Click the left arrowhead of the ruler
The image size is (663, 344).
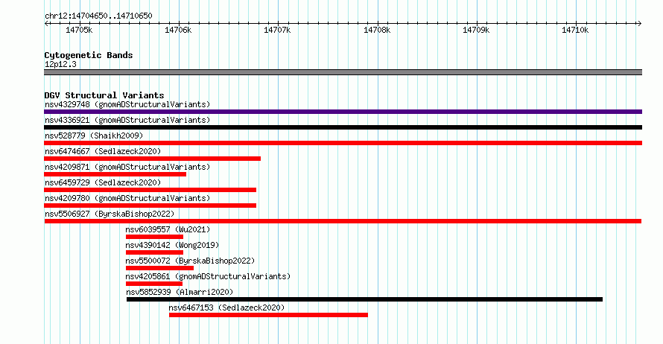46,24
